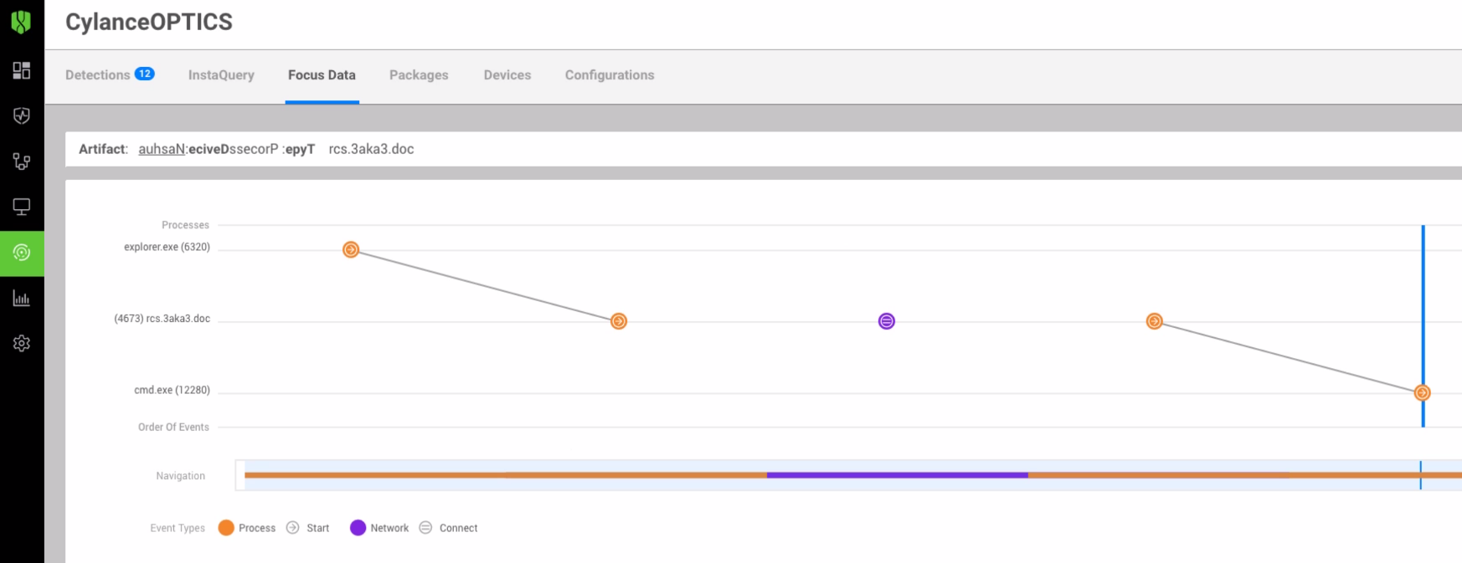The width and height of the screenshot is (1462, 563).
Task: Click the Connect event legend icon
Action: click(x=425, y=528)
